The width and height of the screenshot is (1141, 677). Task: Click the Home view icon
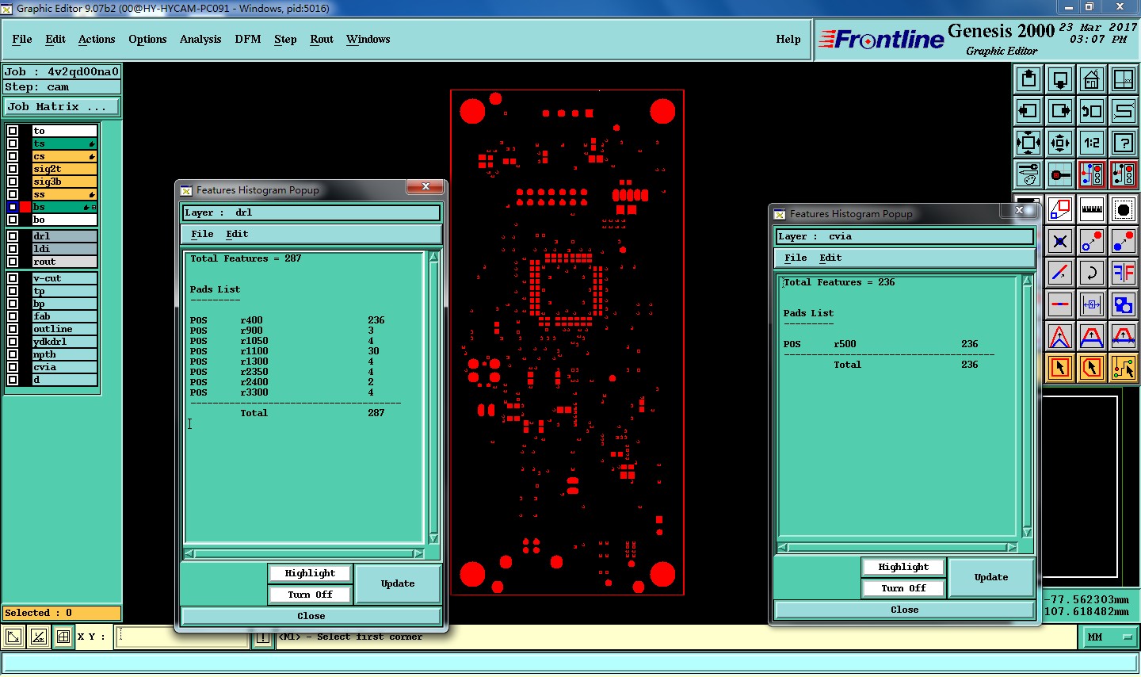tap(1092, 79)
